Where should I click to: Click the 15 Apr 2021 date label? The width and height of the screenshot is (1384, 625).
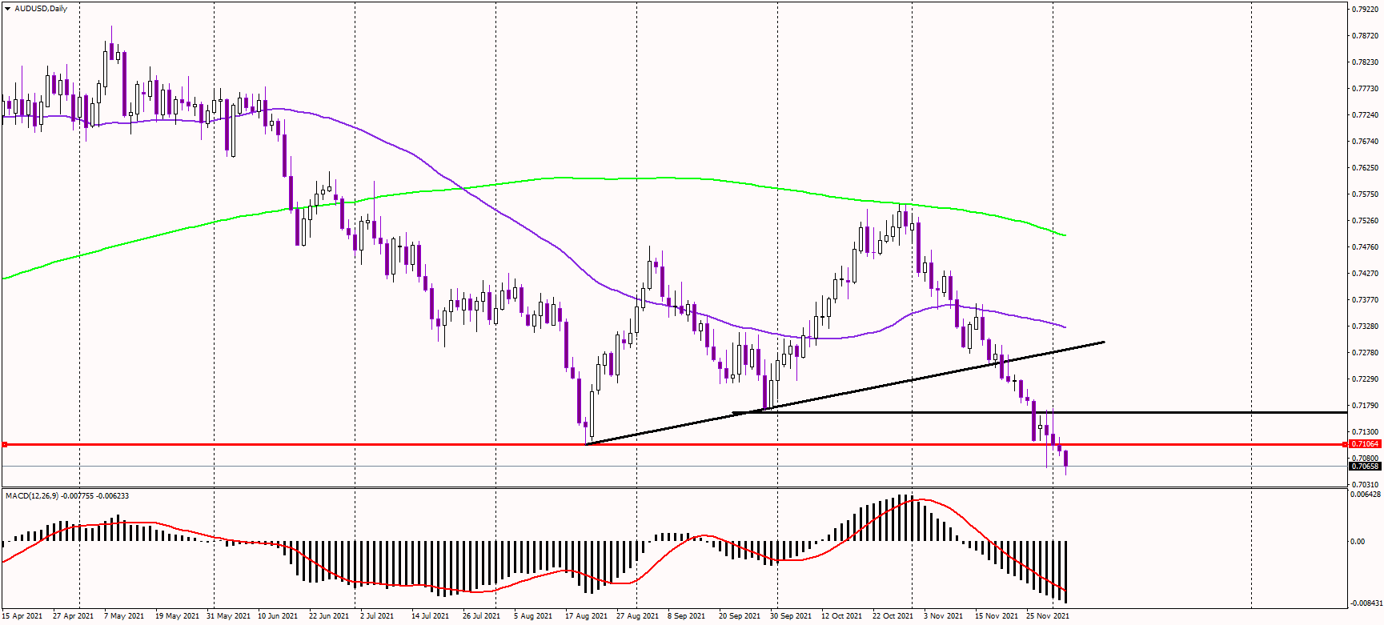pos(22,616)
